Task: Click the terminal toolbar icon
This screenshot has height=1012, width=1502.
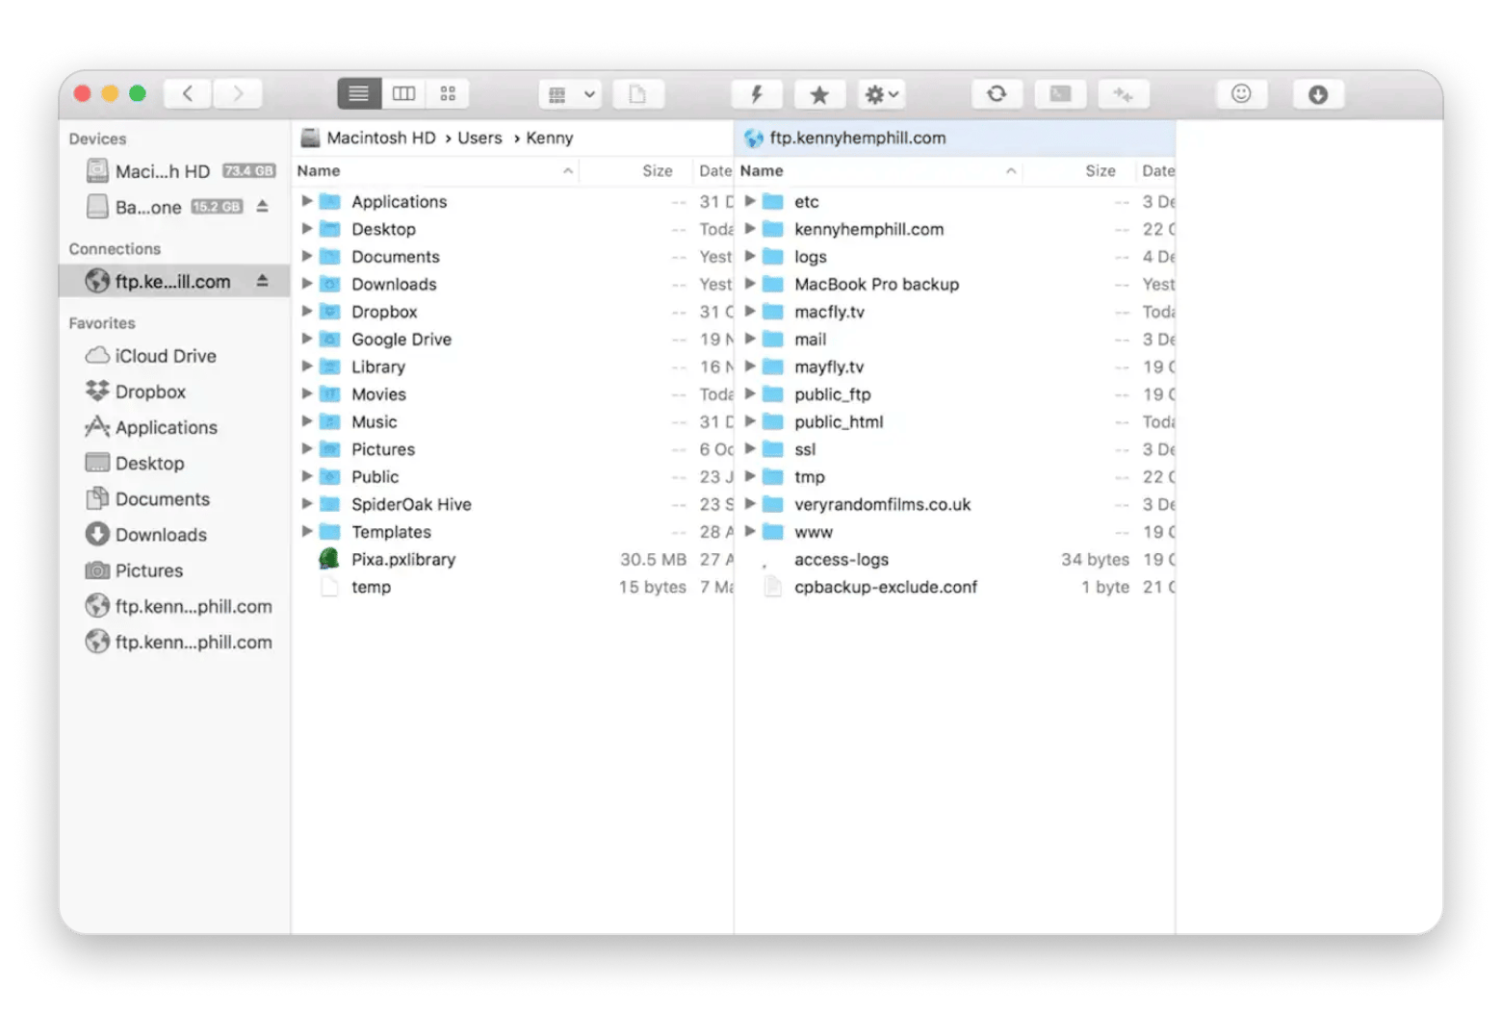Action: pos(1060,94)
